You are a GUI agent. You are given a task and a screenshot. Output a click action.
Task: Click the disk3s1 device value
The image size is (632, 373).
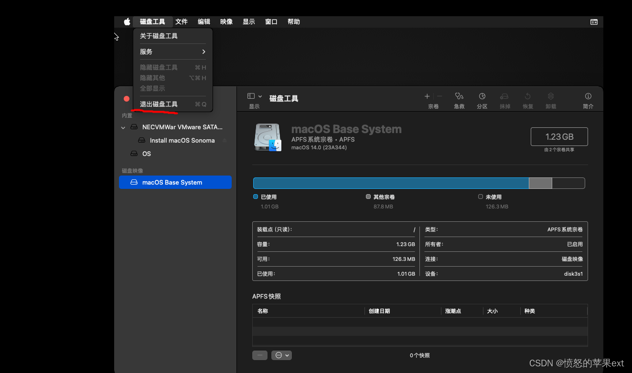pos(573,274)
